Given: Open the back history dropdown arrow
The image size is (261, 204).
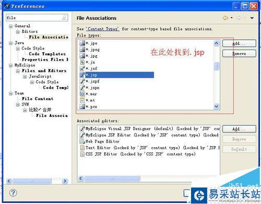Looking at the screenshot, I should [x=232, y=18].
